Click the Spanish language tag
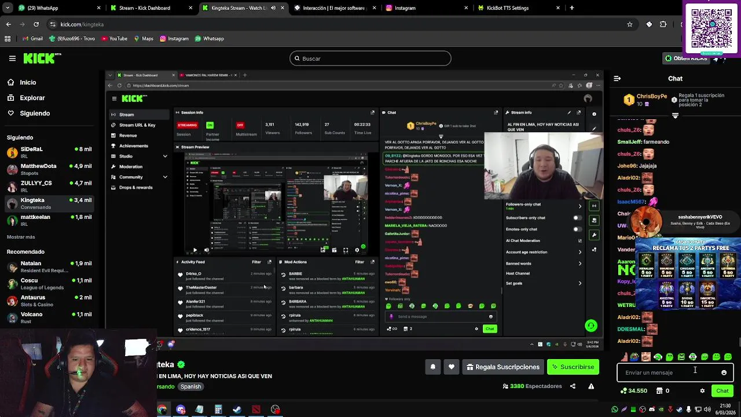 coord(190,386)
